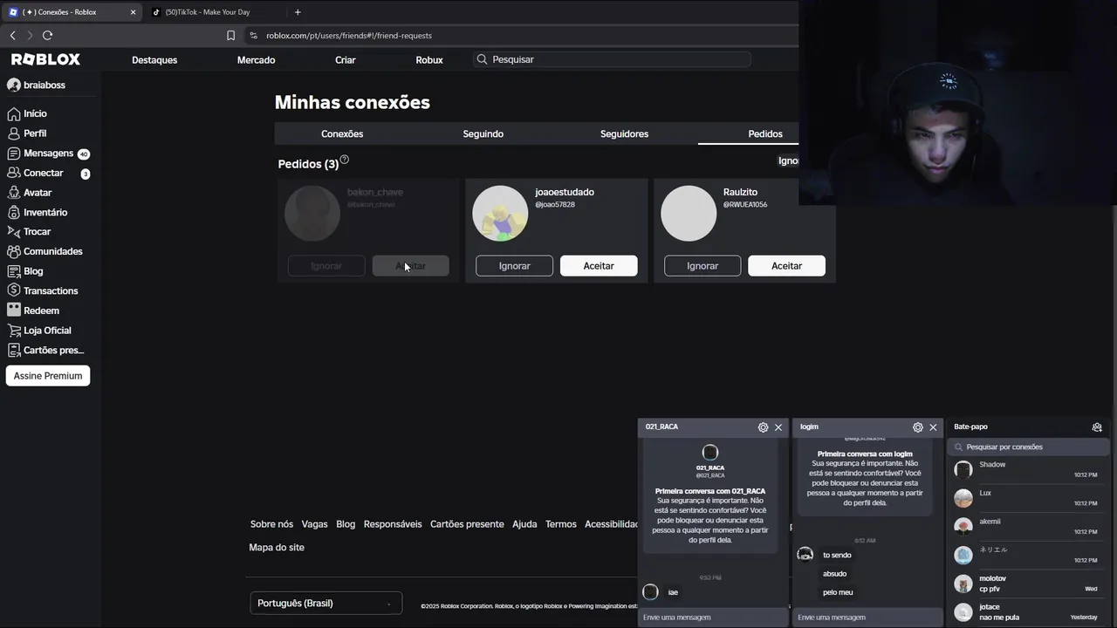Screen dimensions: 1117x628
Task: Go back with browser back arrow
Action: [12, 35]
